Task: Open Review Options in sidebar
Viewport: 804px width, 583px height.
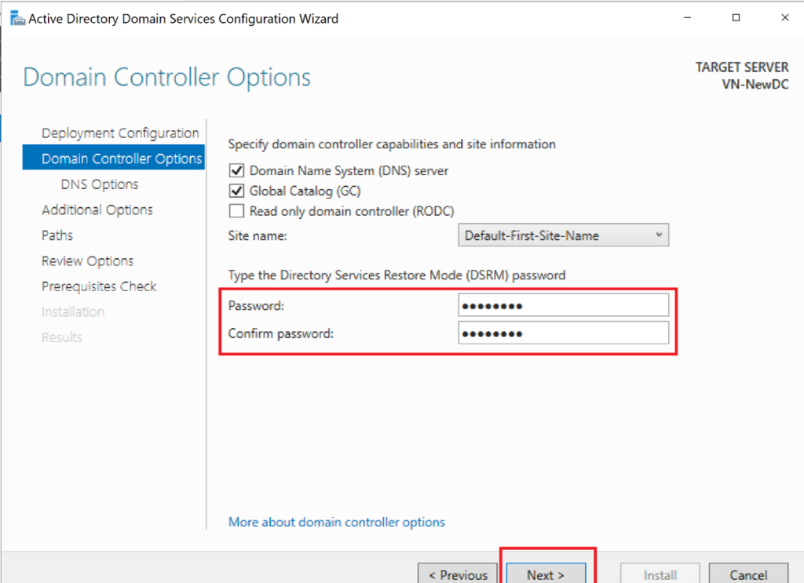Action: coord(87,261)
